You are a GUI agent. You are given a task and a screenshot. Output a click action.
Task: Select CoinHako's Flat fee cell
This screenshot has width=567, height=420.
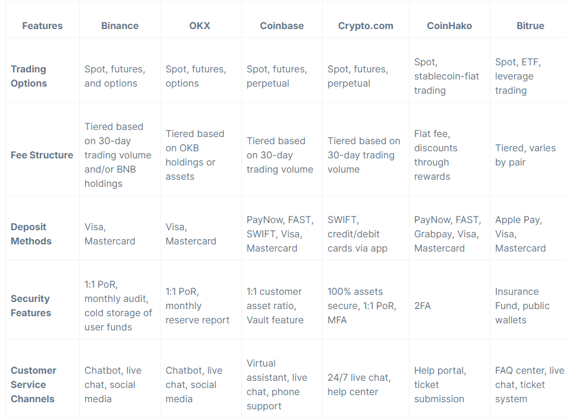click(x=436, y=155)
